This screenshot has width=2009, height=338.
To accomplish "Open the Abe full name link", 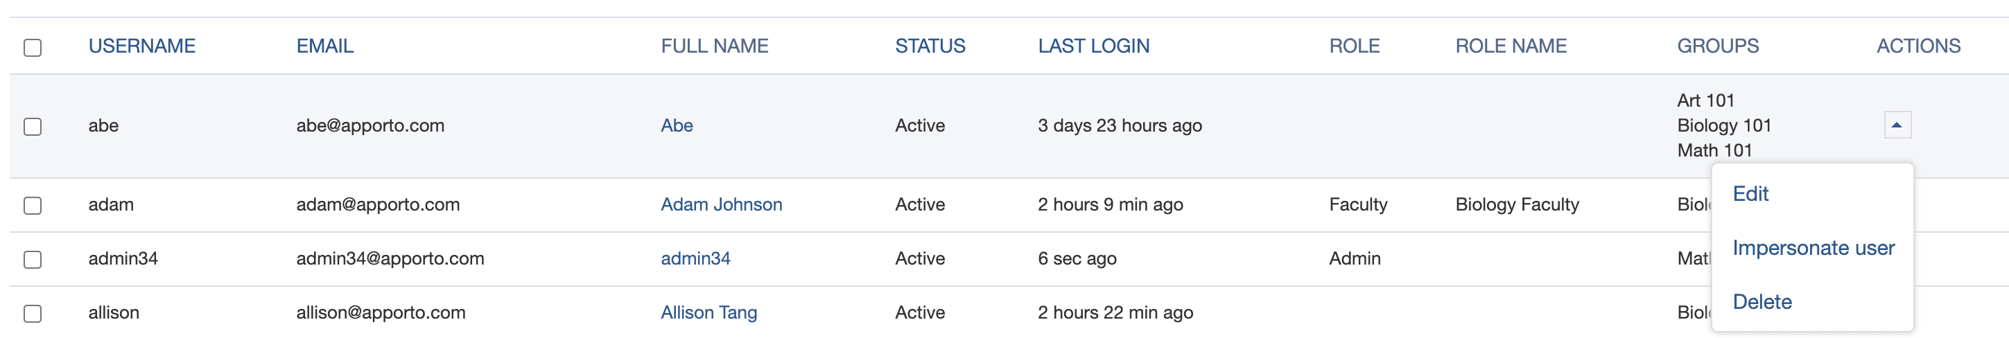I will tap(676, 125).
